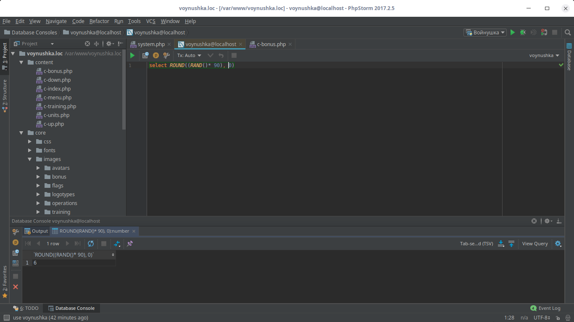574x322 pixels.
Task: Click the red close X in console sidebar
Action: coord(16,287)
